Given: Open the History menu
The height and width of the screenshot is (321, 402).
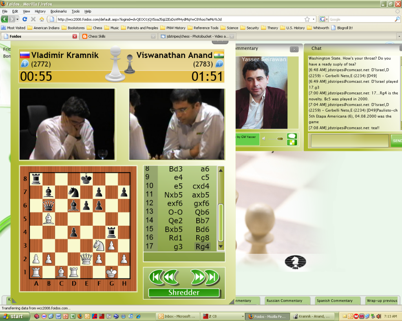Looking at the screenshot, I should [40, 11].
